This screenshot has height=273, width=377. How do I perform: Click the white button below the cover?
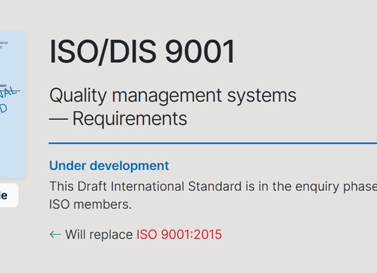(x=9, y=195)
